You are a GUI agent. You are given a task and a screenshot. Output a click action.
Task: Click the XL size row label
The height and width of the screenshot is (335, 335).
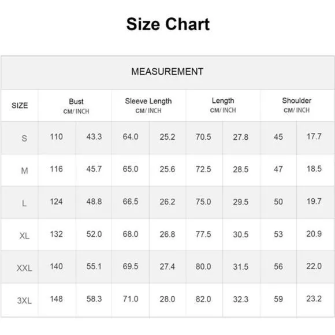(24, 236)
